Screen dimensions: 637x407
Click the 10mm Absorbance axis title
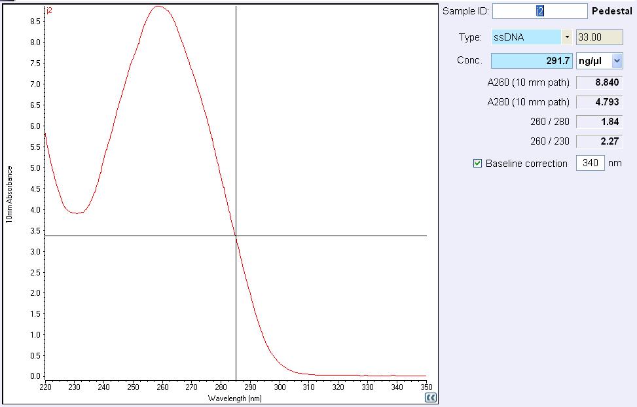click(x=10, y=194)
